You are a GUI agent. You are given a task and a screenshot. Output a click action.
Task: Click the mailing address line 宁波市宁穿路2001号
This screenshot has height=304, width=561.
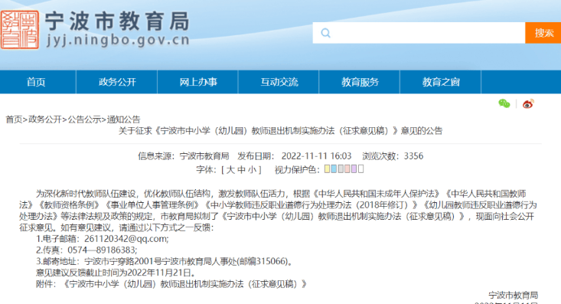pyautogui.click(x=165, y=261)
